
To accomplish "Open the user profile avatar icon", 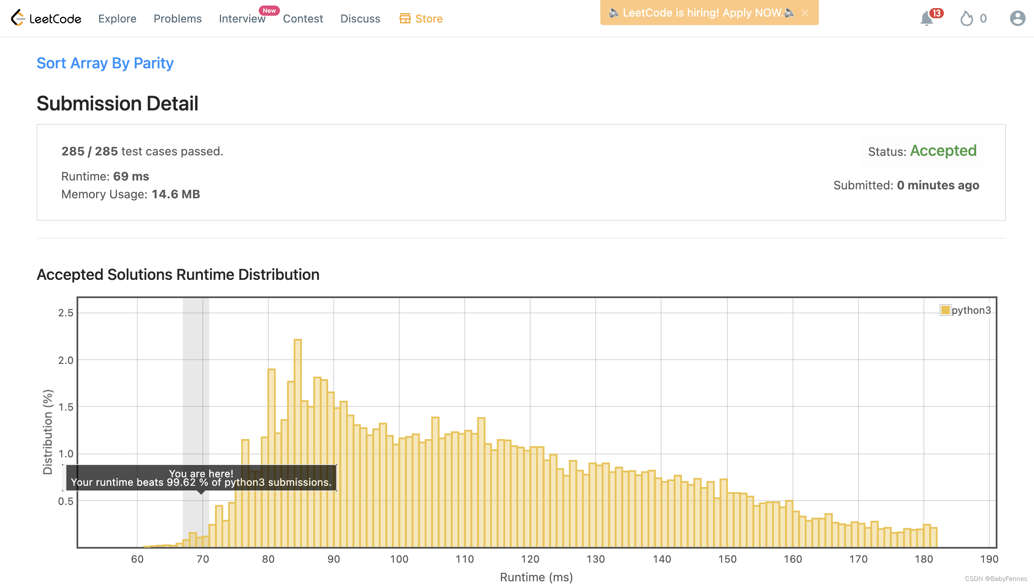I will (x=1017, y=19).
